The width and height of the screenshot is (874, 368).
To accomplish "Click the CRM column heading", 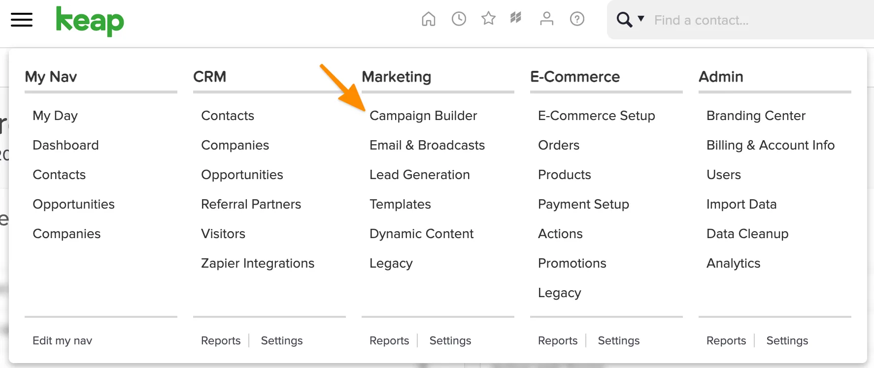I will [210, 77].
